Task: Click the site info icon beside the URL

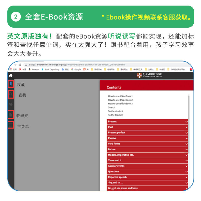Action: click(x=26, y=65)
